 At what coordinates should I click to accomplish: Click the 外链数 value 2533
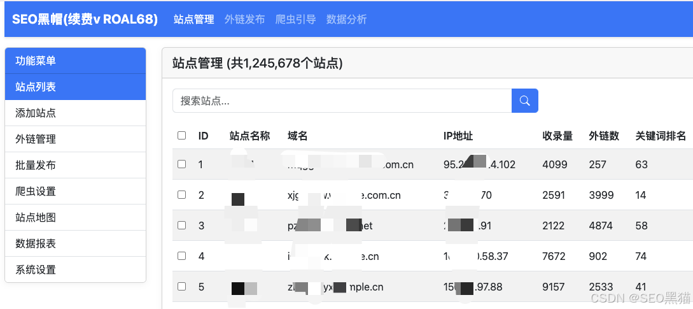tap(601, 287)
